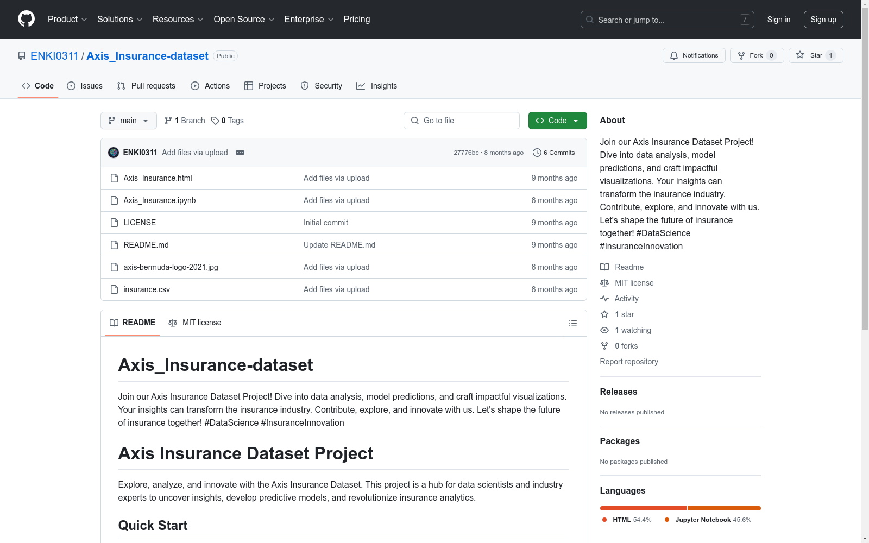
Task: Open the Update README.md commit link
Action: pos(339,245)
